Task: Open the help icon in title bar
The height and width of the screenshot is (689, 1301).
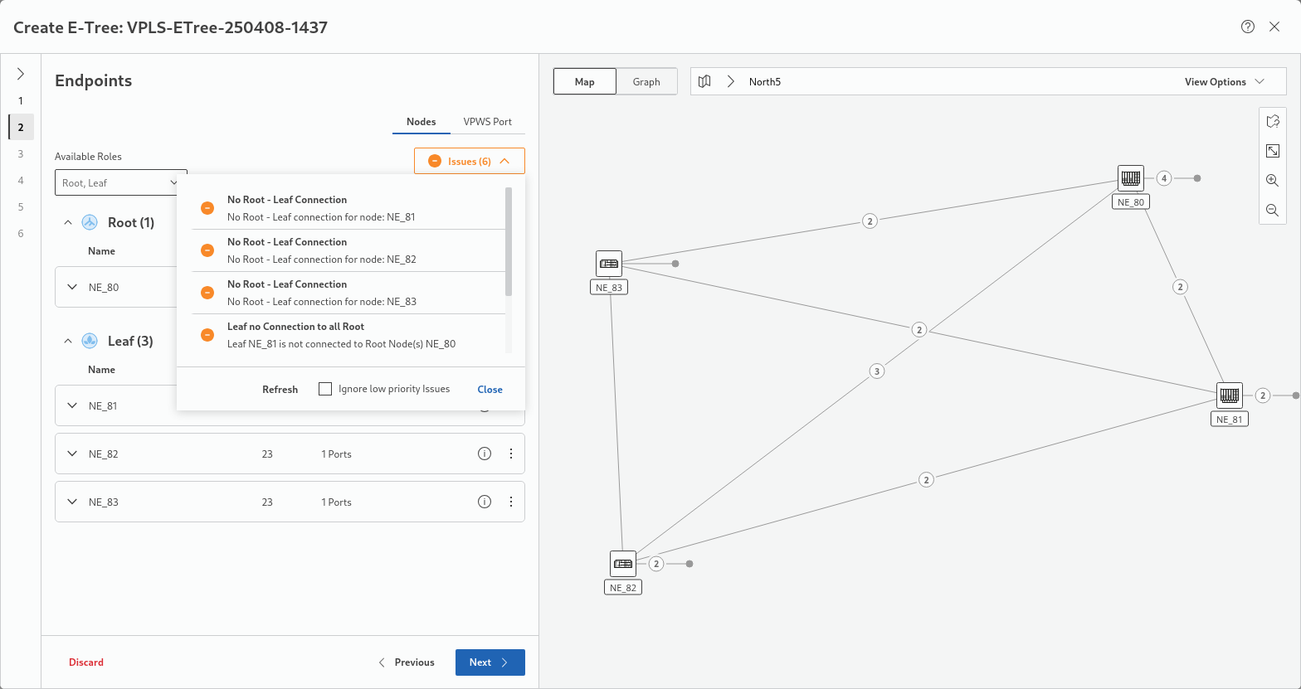Action: pos(1248,27)
